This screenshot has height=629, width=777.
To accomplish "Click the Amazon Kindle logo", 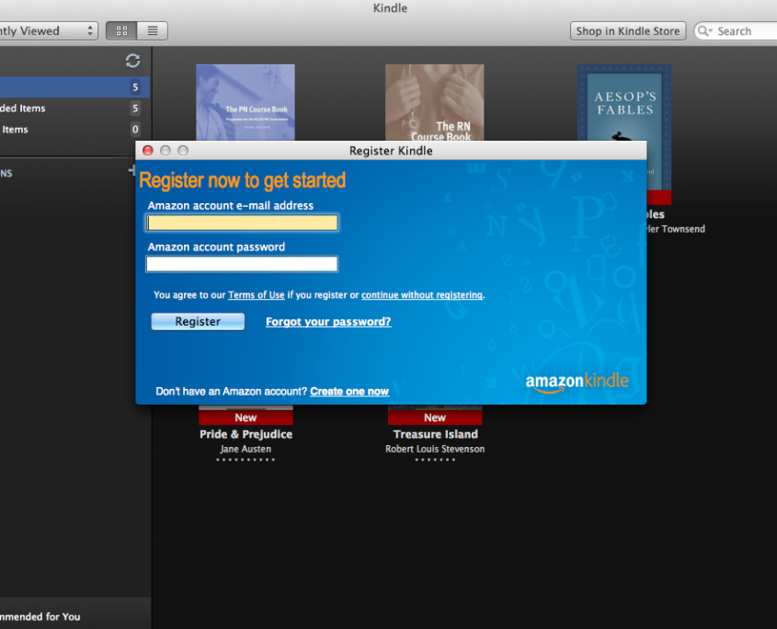I will (577, 382).
